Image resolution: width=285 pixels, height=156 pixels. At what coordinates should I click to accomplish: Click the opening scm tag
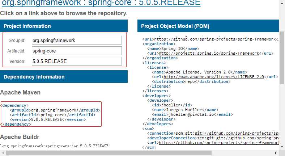[148, 128]
